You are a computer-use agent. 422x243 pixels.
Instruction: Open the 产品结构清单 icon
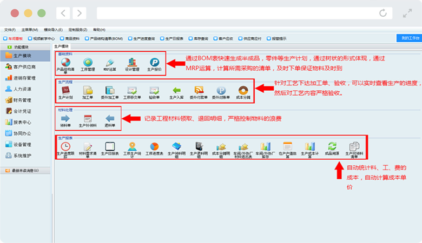click(65, 63)
